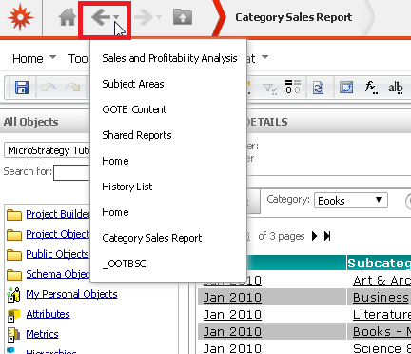Click the Project Builder folder icon
This screenshot has height=354, width=411.
click(x=14, y=215)
